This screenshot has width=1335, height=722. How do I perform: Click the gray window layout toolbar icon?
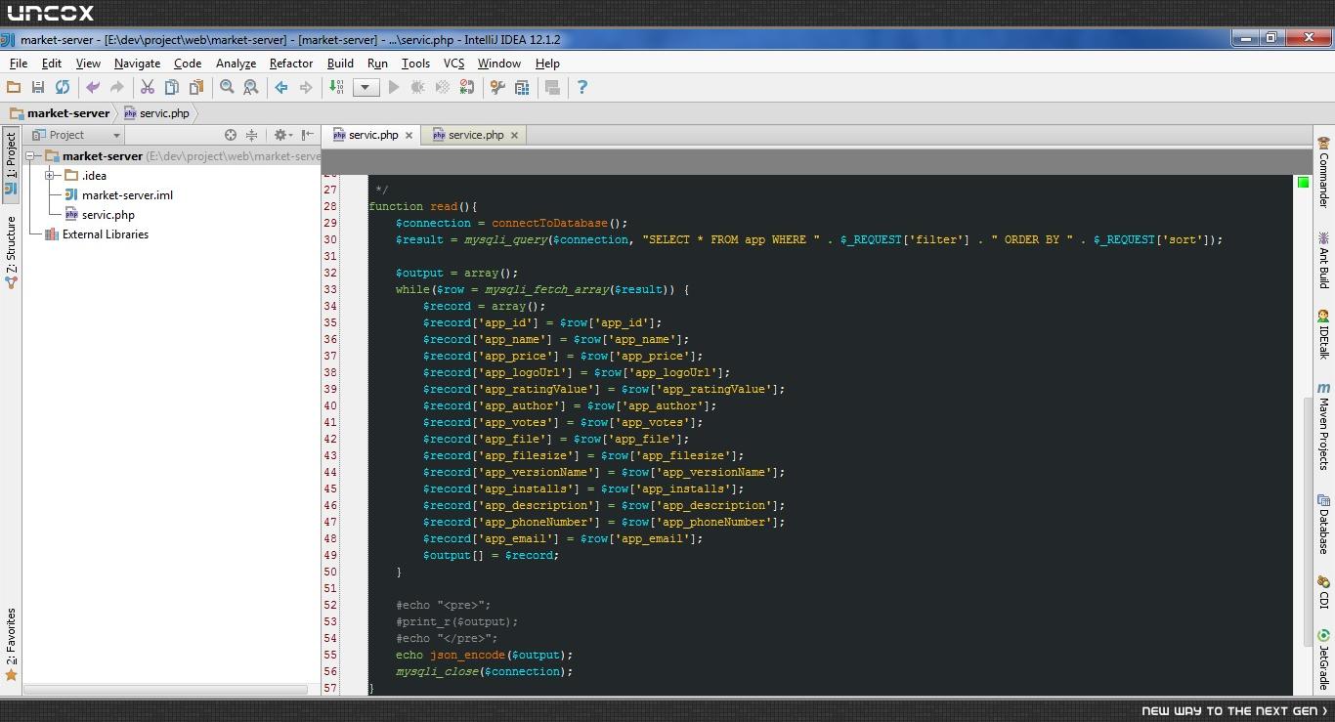552,87
